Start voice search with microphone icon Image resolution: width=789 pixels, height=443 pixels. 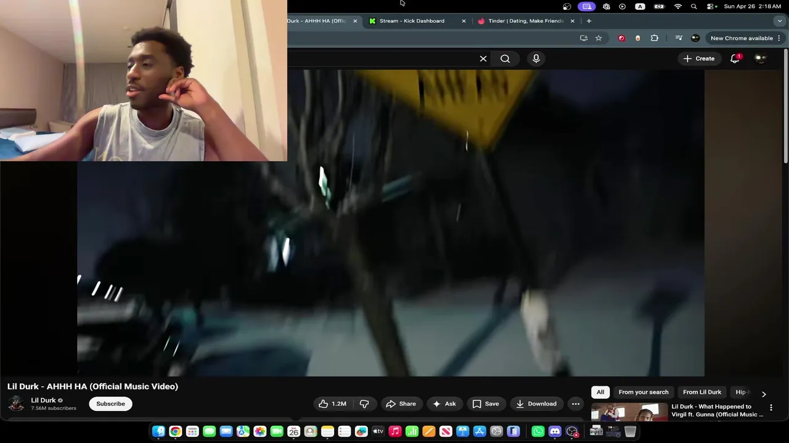pyautogui.click(x=536, y=58)
